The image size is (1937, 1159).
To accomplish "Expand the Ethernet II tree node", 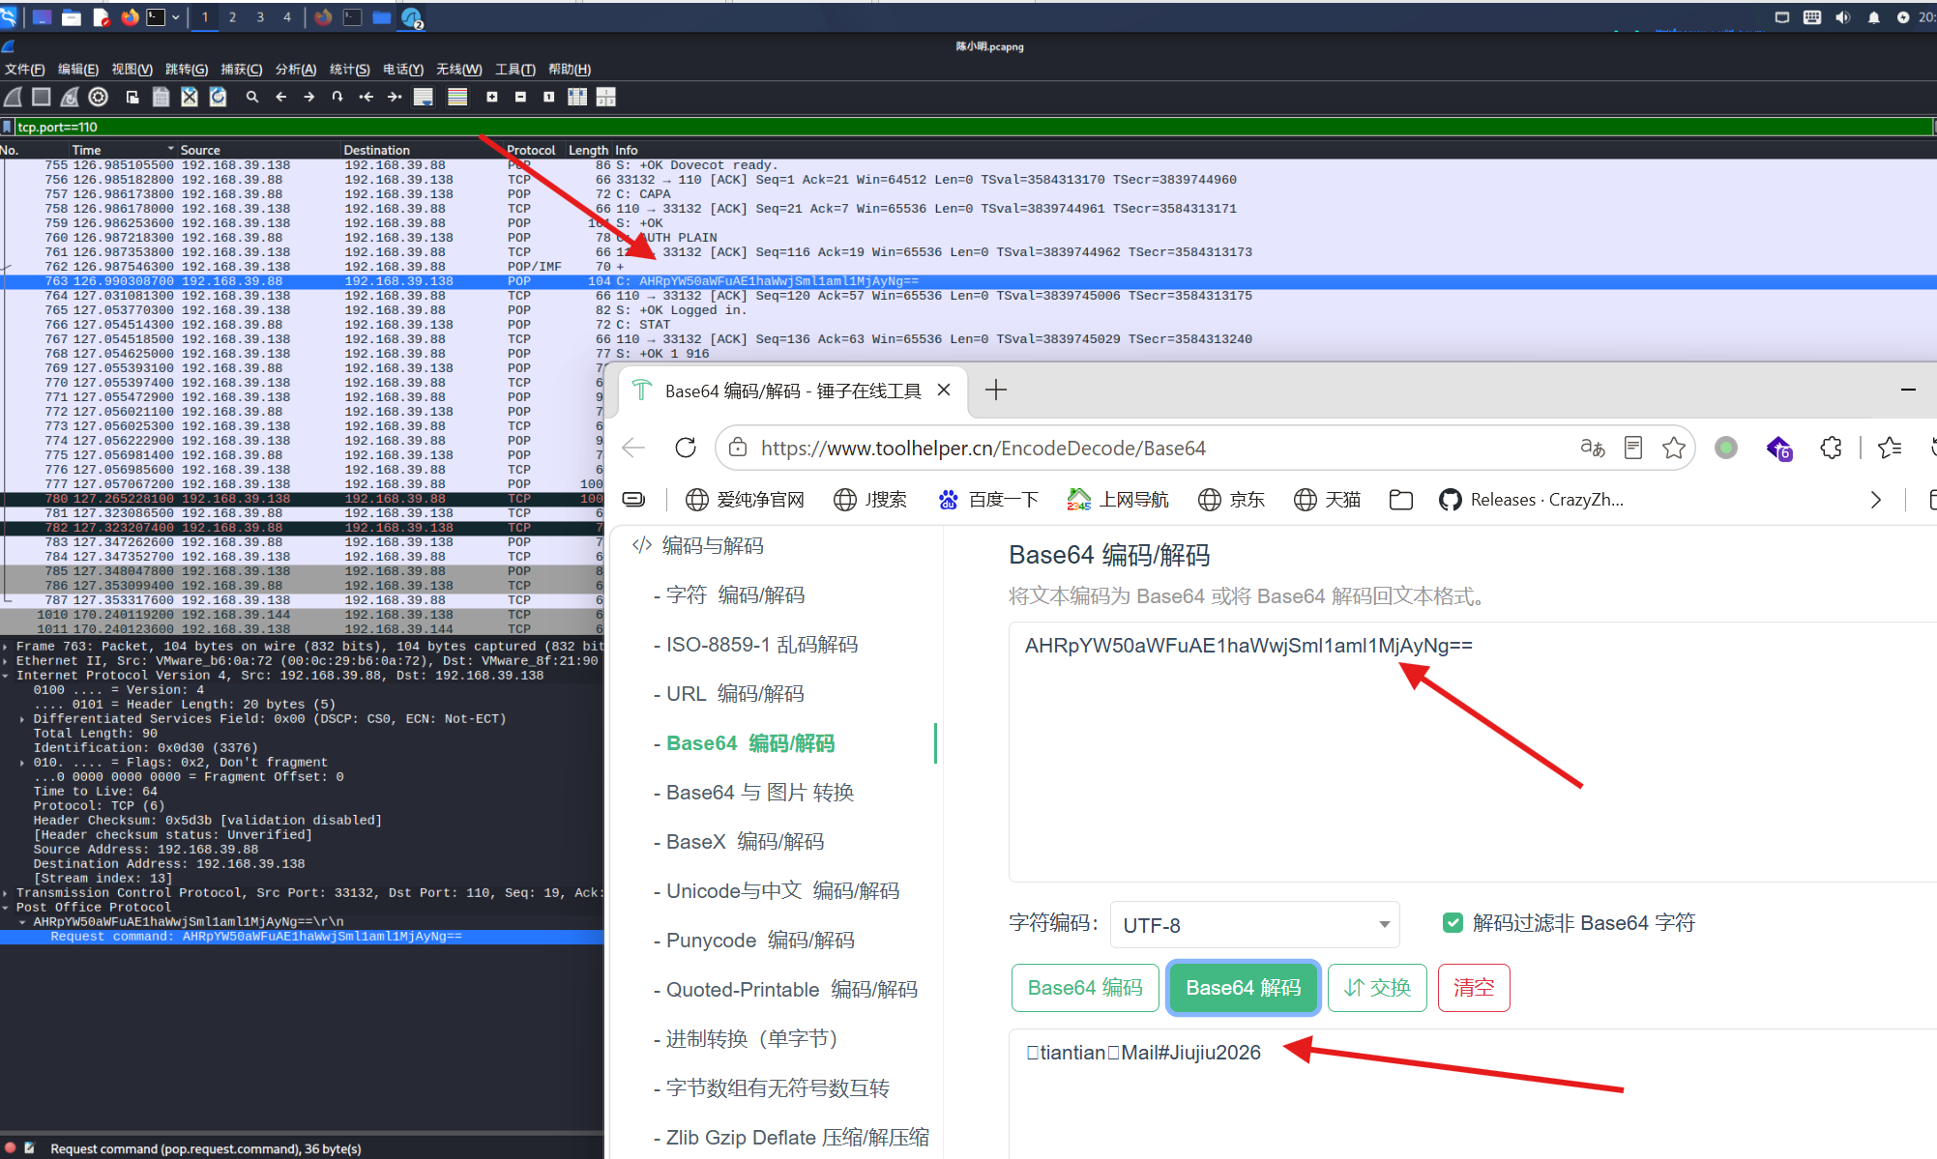I will 6,661.
